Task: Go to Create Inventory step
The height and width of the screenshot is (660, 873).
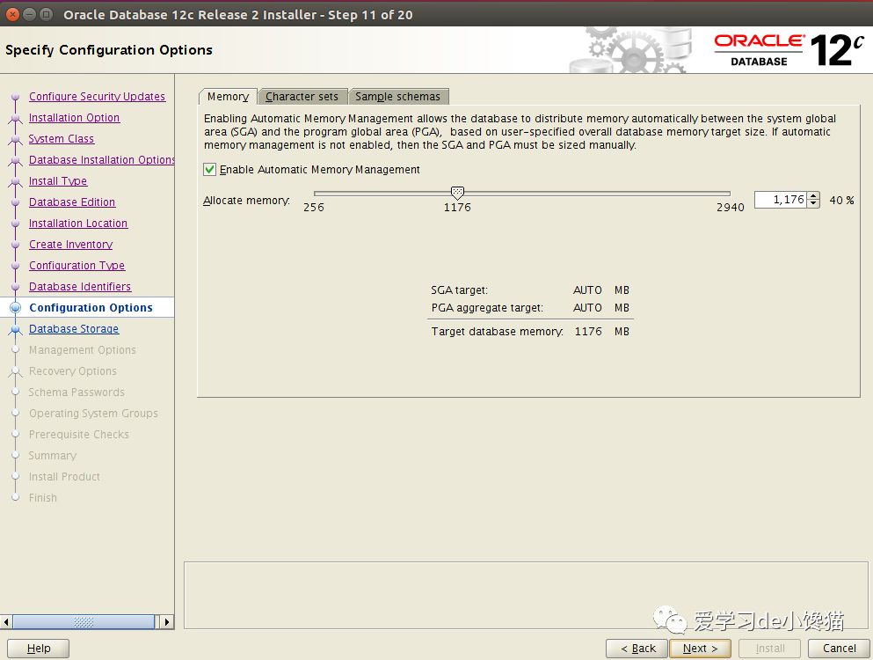Action: point(70,245)
